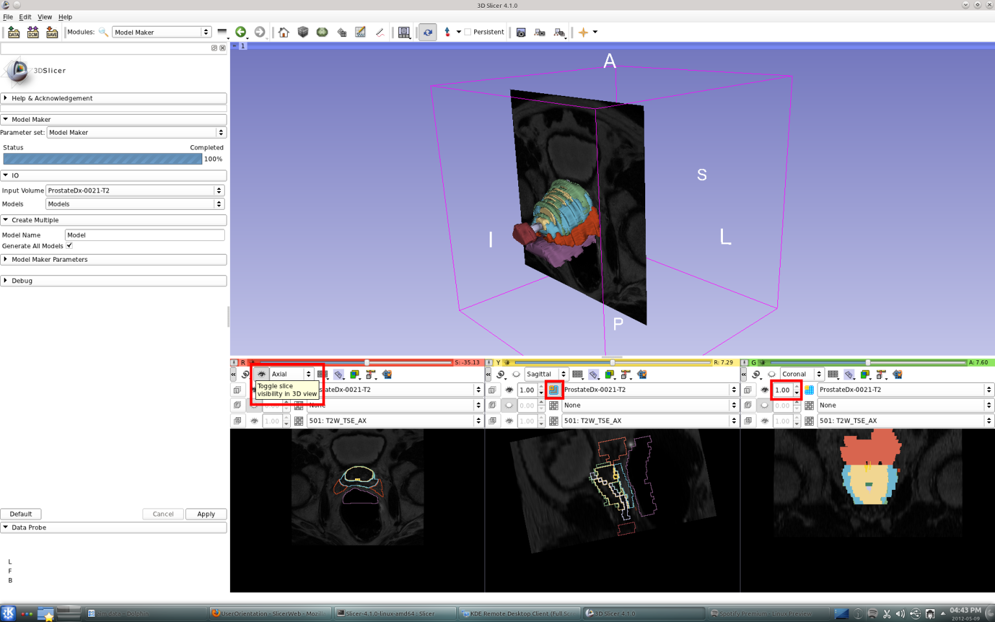Click the Axial lightbox grid icon
Viewport: 995px width, 622px height.
323,374
